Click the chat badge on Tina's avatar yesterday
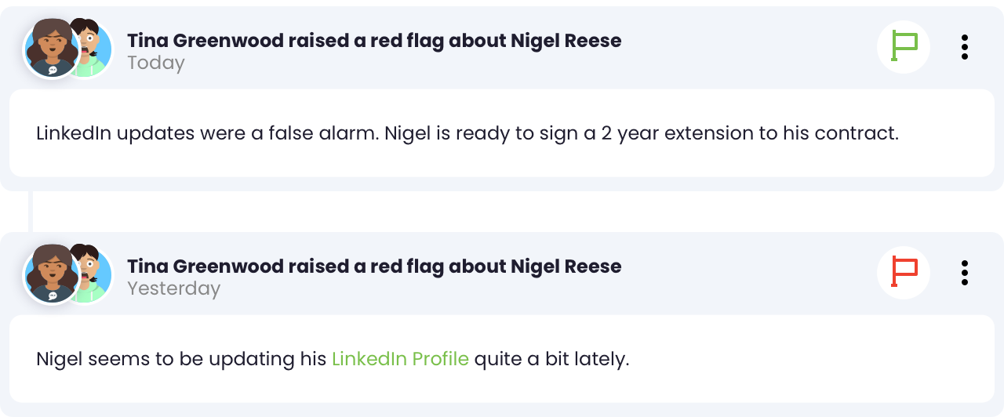Viewport: 1004px width, 417px height. 53,296
